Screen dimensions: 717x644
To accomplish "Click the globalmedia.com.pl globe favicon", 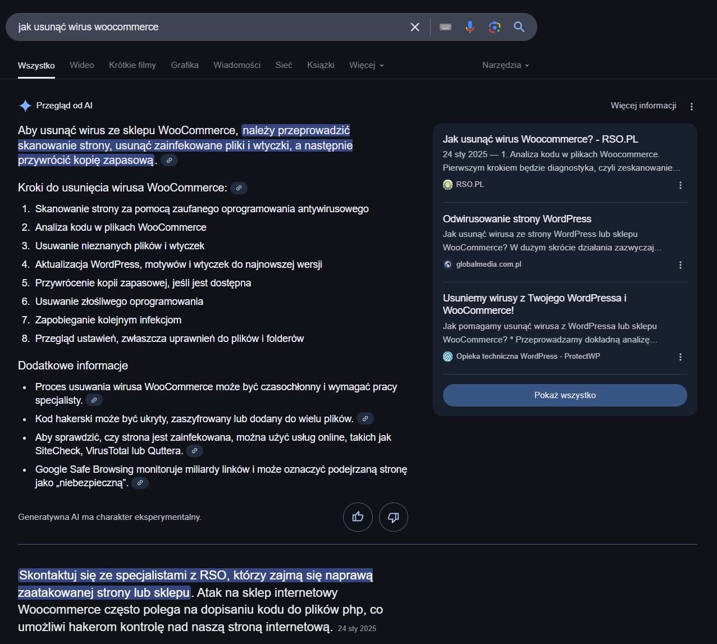I will coord(447,264).
